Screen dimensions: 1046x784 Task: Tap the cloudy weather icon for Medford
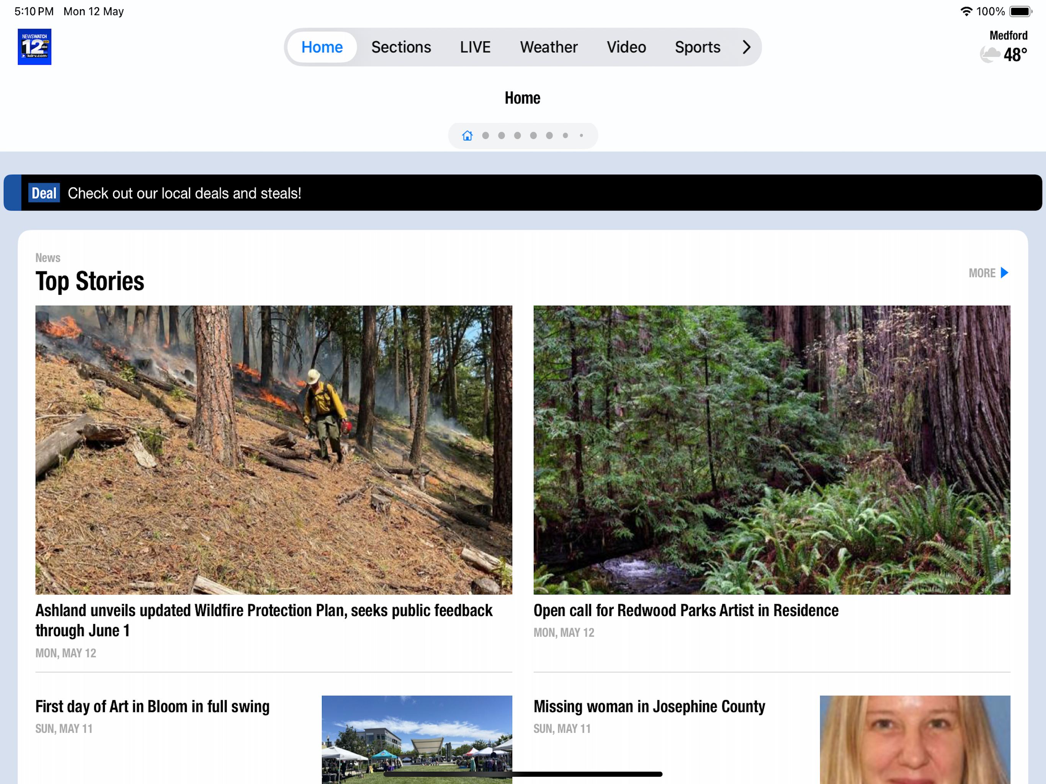tap(989, 55)
